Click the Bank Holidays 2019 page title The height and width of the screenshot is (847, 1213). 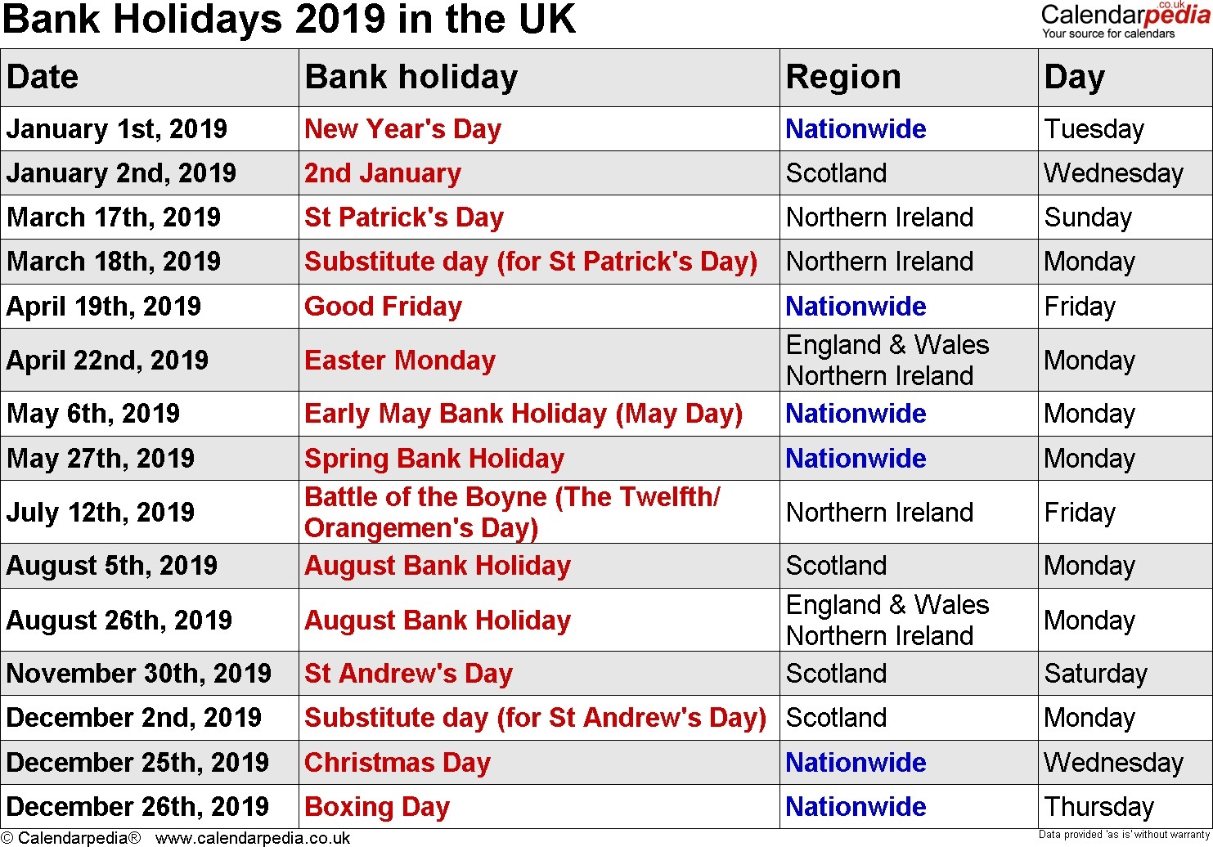point(290,20)
